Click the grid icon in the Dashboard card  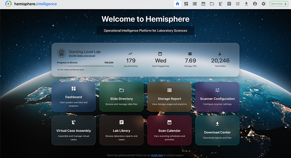[74, 89]
